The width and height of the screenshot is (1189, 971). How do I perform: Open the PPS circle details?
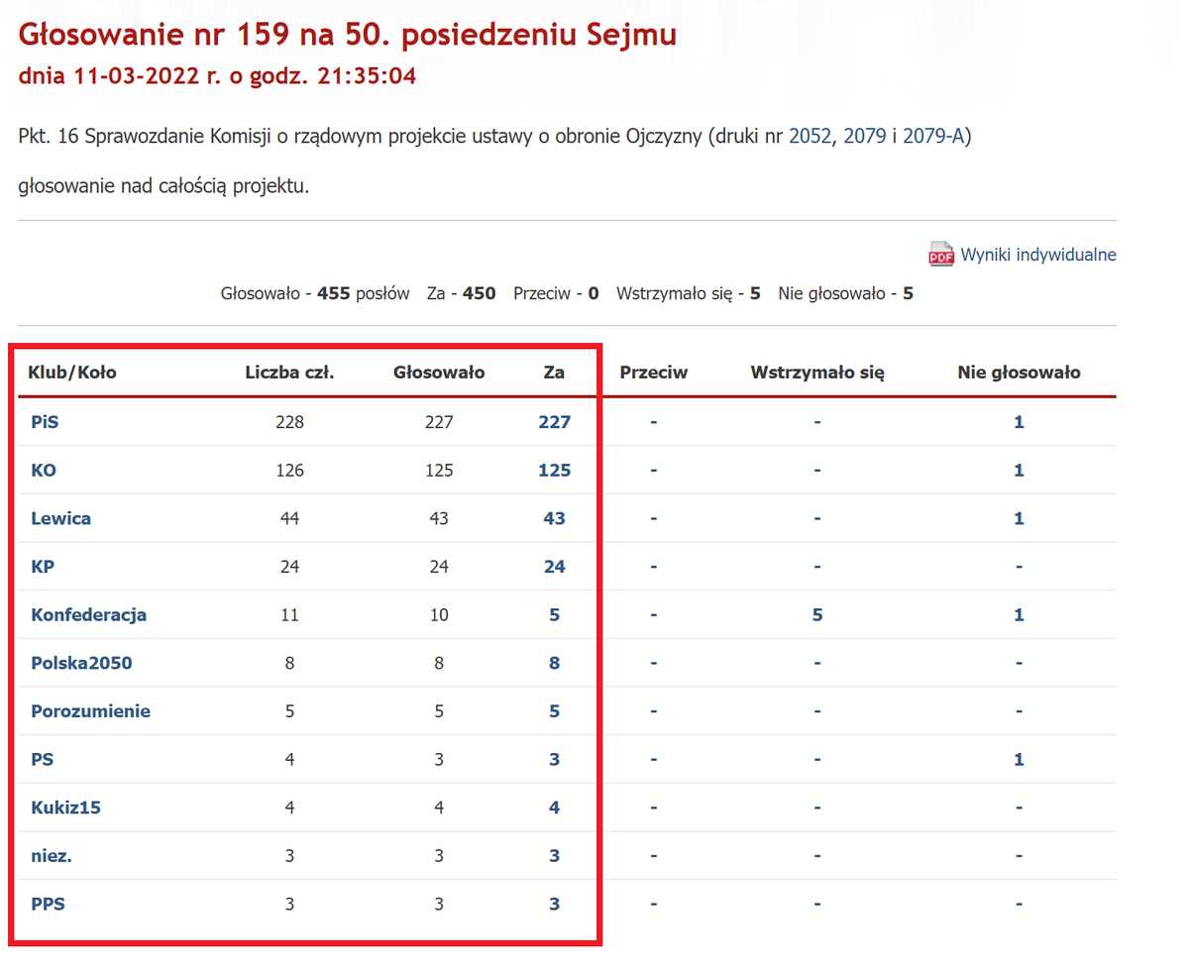(47, 903)
